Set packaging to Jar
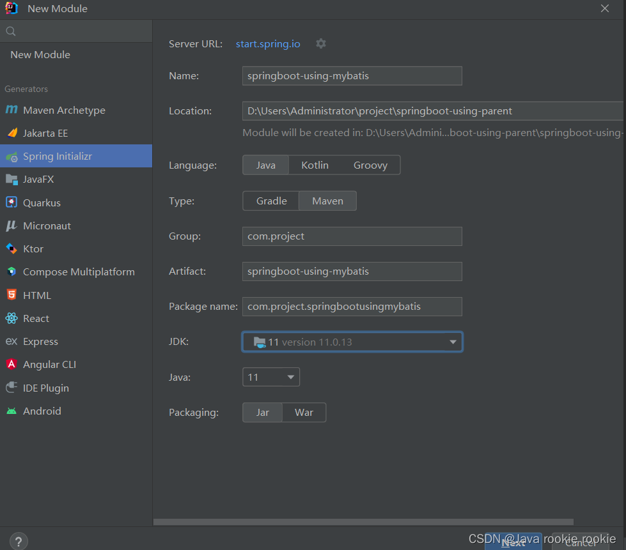The image size is (626, 550). [262, 413]
